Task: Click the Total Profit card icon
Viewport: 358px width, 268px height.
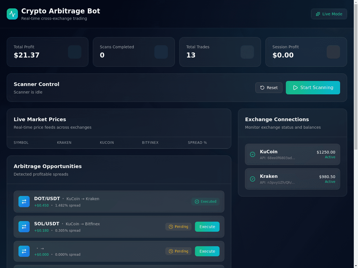Action: click(x=75, y=52)
